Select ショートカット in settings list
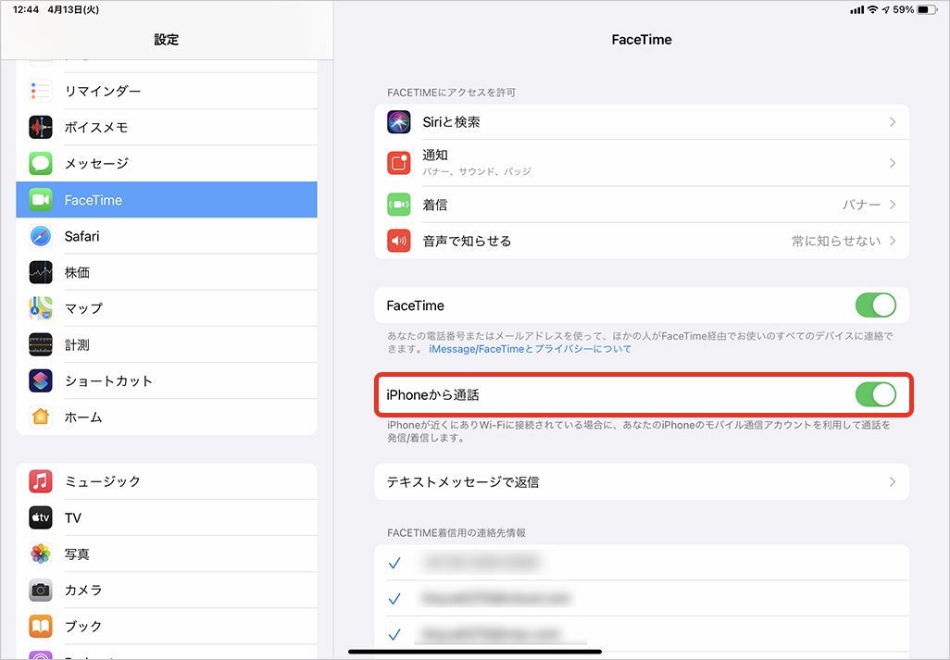Screen dimensions: 950x660 click(167, 380)
